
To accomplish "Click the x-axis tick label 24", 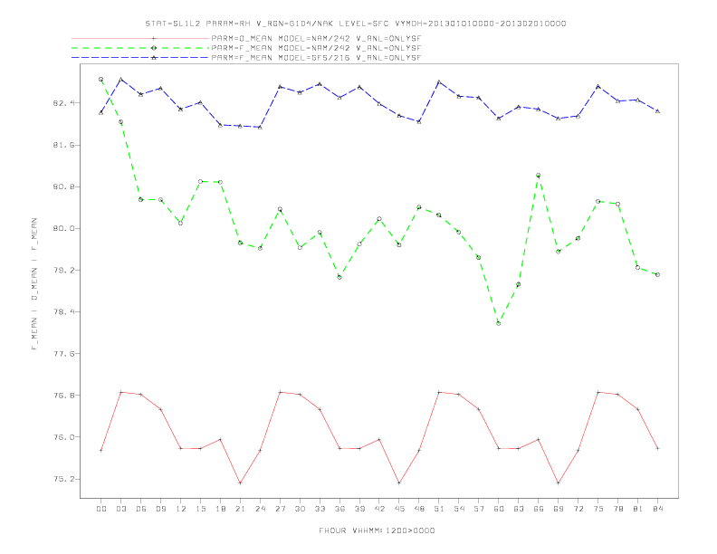I will pyautogui.click(x=260, y=509).
